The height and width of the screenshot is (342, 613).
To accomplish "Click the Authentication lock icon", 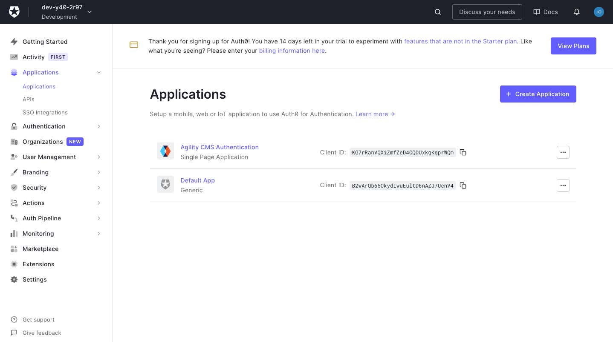I will 14,126.
